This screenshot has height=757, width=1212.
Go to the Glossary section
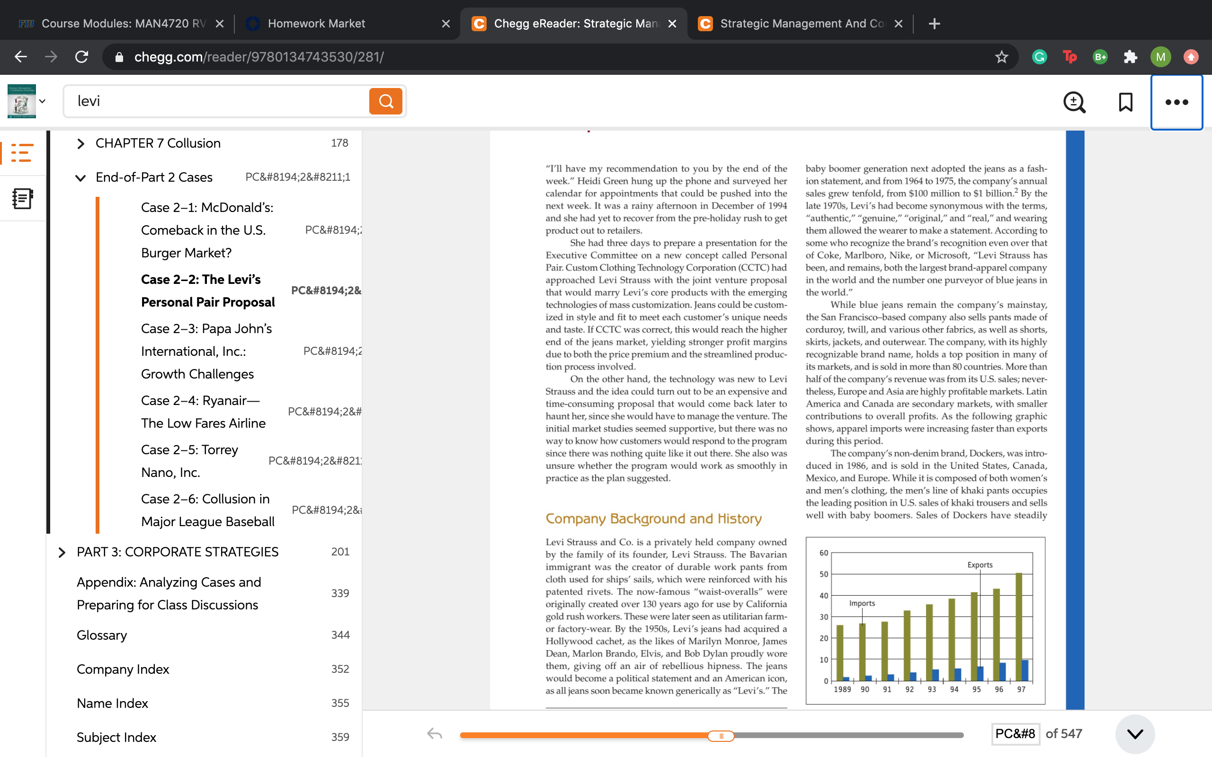pos(102,635)
